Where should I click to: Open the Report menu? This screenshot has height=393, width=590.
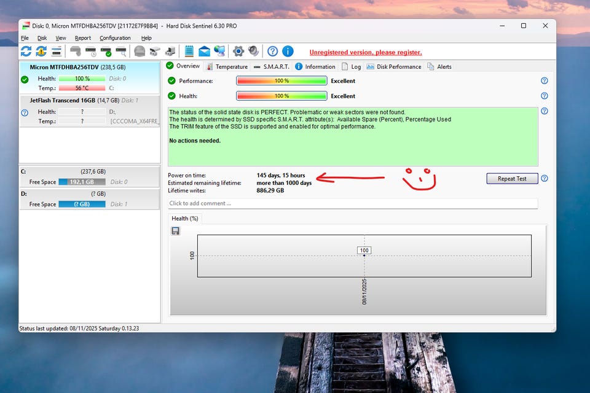click(83, 38)
